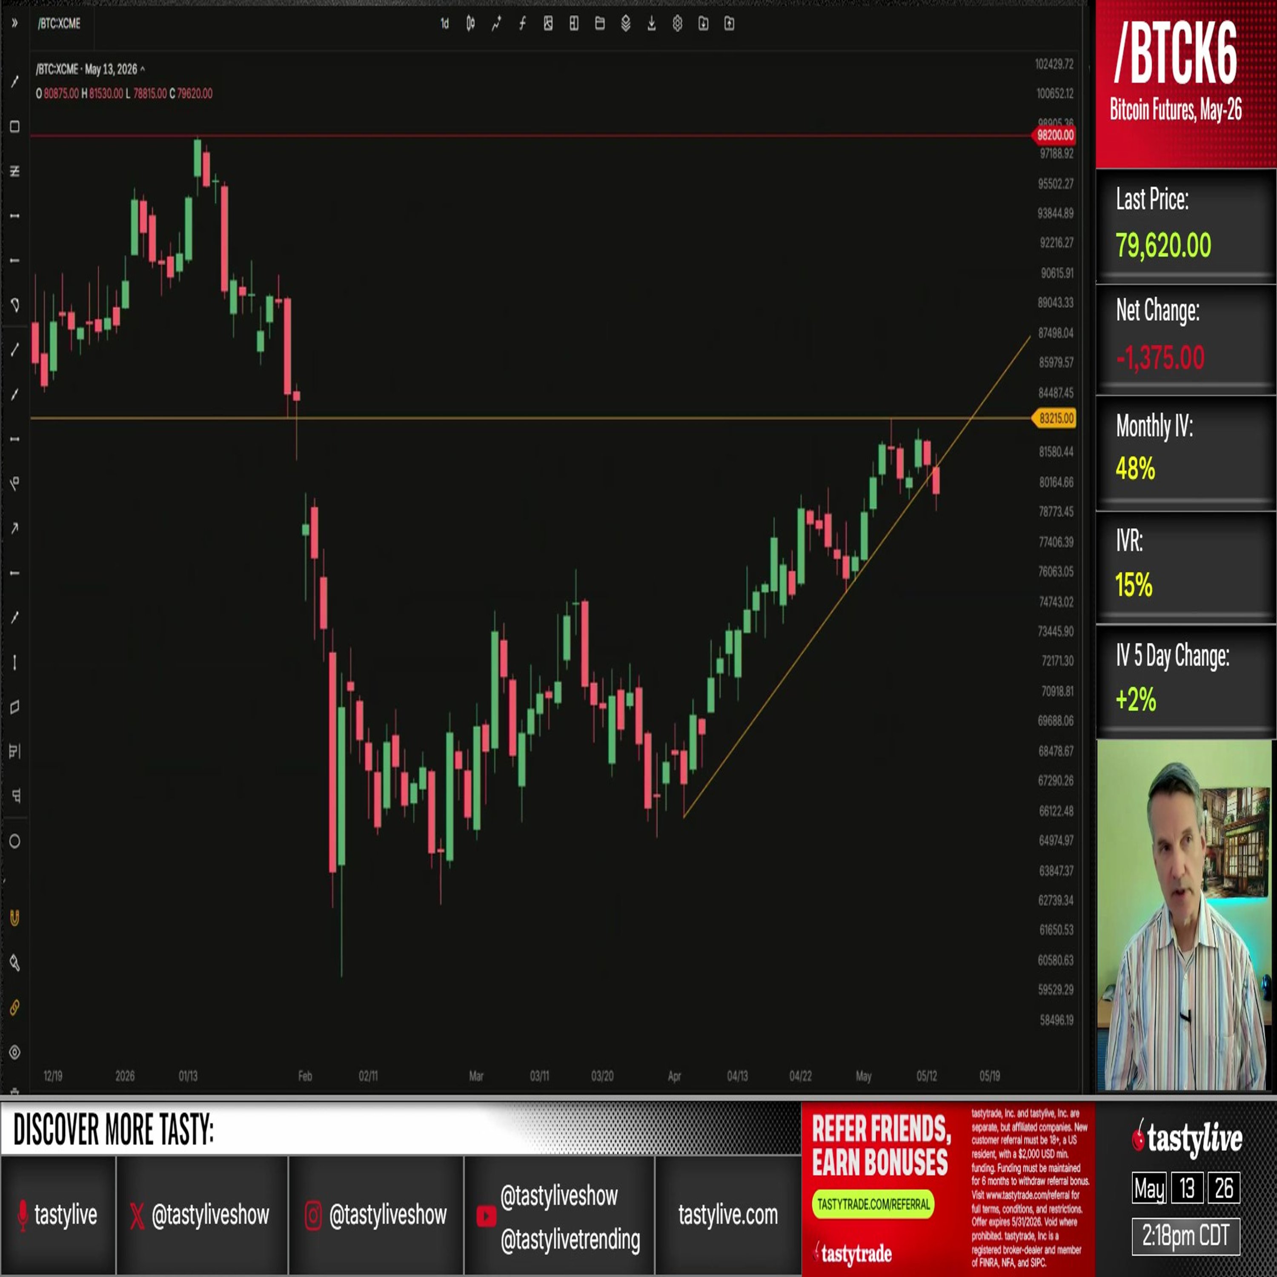Open the indicators sparkle-line icon

point(496,24)
